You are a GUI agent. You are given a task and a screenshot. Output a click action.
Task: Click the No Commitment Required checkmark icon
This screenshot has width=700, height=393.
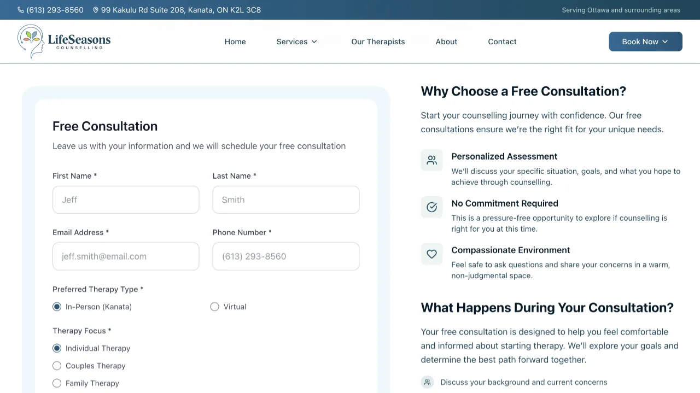coord(431,207)
